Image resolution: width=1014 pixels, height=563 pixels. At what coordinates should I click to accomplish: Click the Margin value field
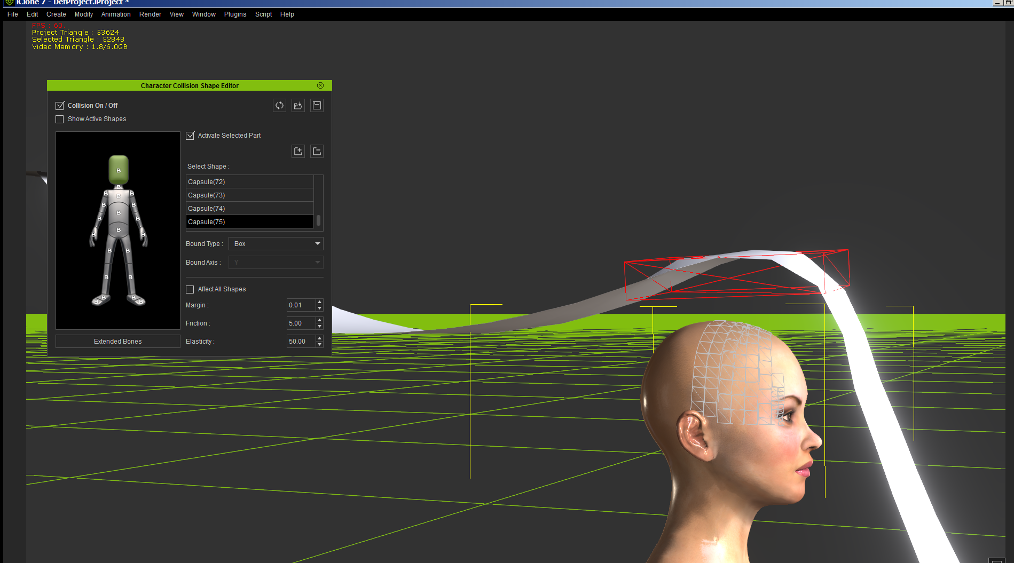point(301,305)
